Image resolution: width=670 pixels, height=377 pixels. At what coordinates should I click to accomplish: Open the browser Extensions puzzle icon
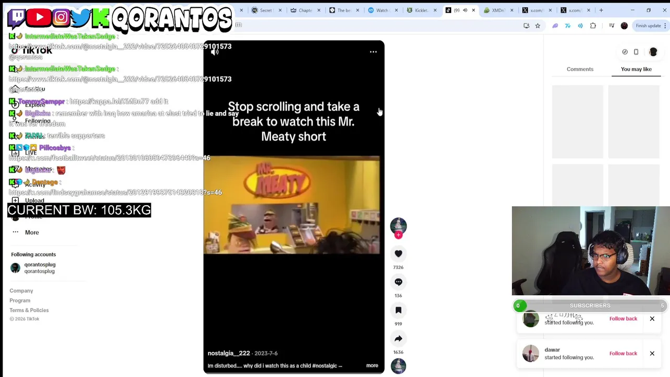click(x=593, y=26)
